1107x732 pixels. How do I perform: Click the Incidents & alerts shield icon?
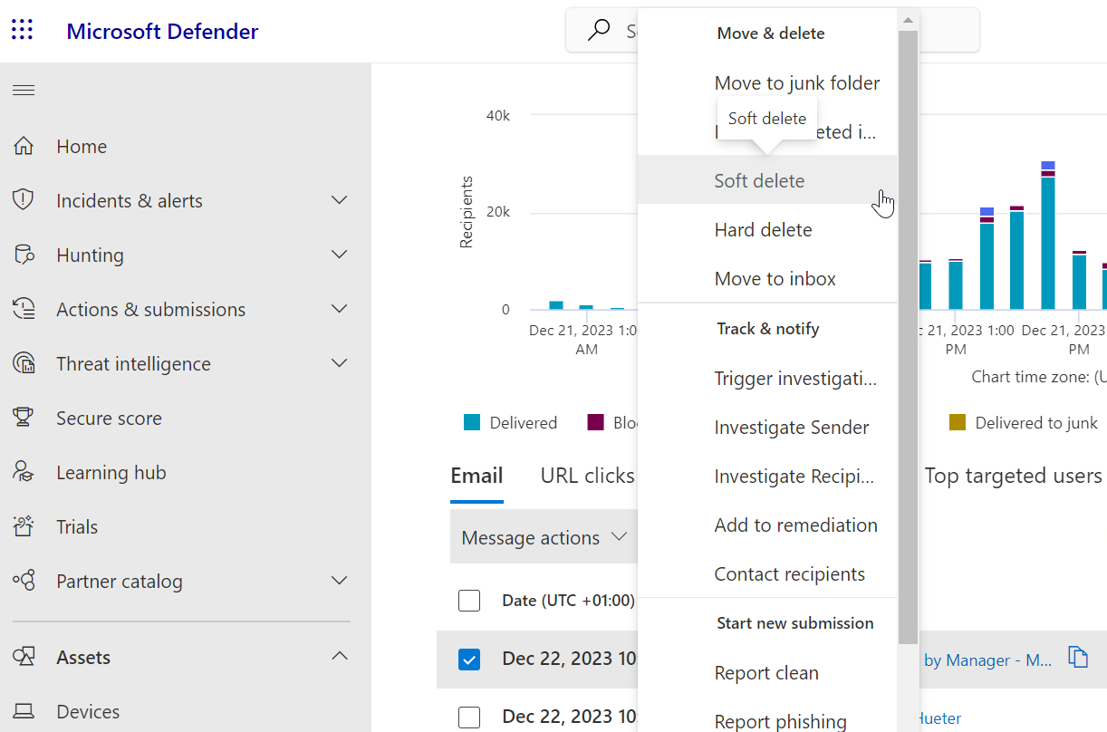click(x=24, y=200)
